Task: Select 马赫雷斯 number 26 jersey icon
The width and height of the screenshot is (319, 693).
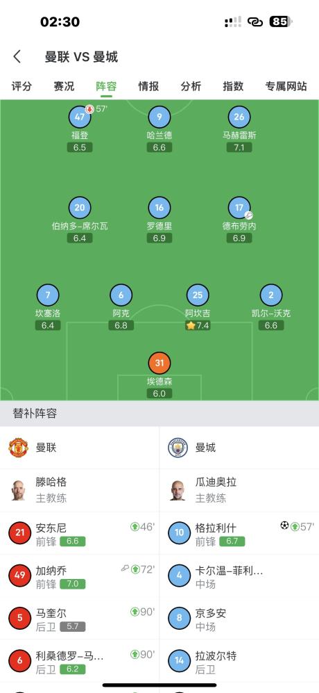Action: click(x=239, y=117)
